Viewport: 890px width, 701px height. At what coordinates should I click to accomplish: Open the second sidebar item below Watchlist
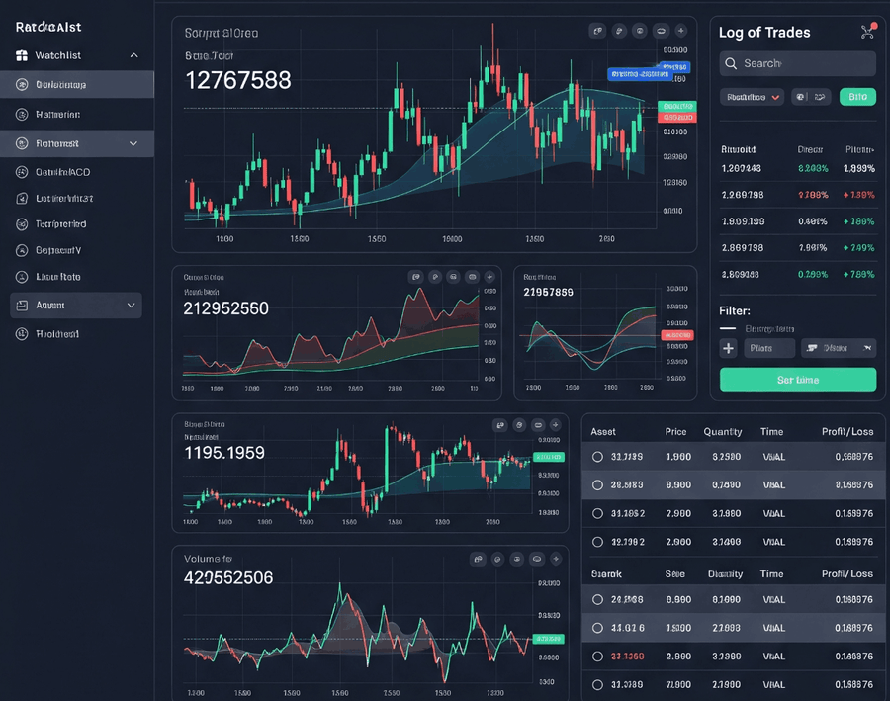point(77,114)
